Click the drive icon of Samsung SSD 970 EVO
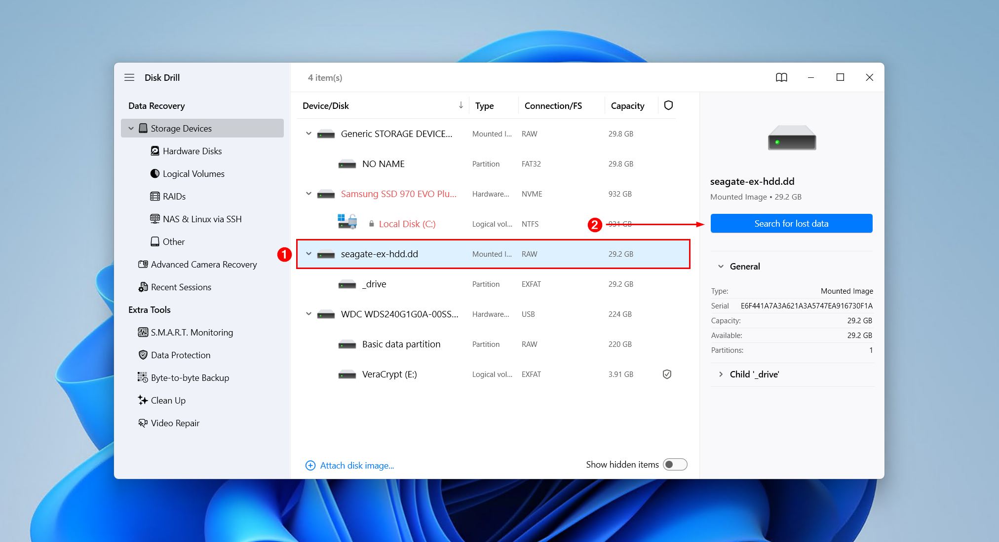The width and height of the screenshot is (999, 542). (x=326, y=194)
